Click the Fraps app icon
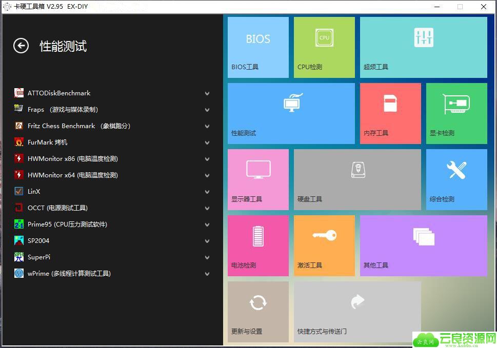The height and width of the screenshot is (348, 497). 18,109
